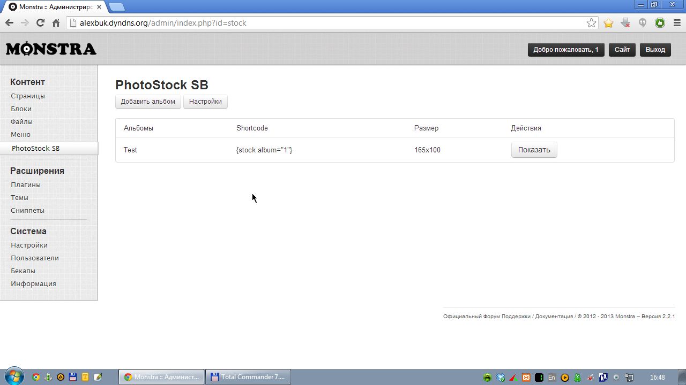Click the browser back arrow
Viewport: 686px width, 385px height.
point(9,23)
